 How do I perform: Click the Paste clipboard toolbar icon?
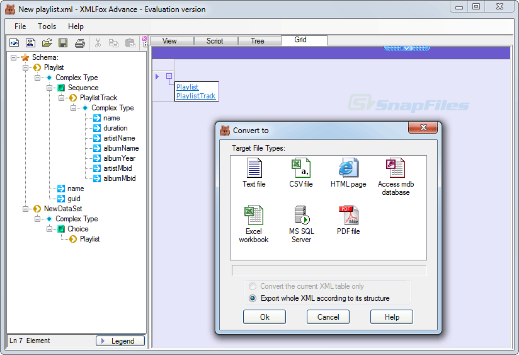click(130, 43)
